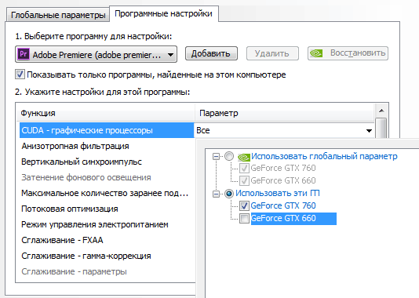The image size is (419, 298).
Task: Click disabled GeForce GTX 660 checkbox
Action: point(244,181)
